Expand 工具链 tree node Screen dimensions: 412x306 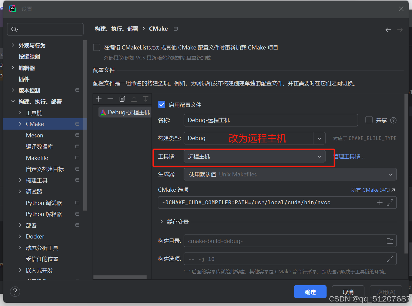point(20,112)
